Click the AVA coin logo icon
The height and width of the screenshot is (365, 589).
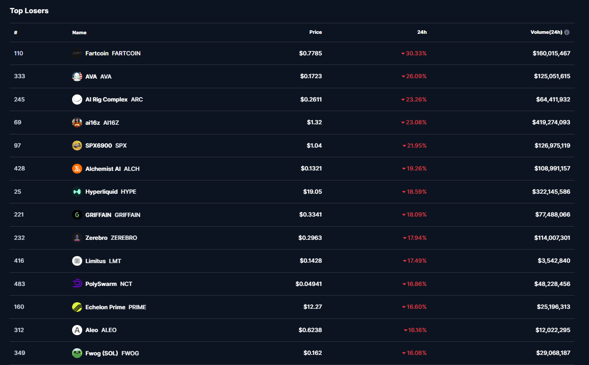pos(77,76)
